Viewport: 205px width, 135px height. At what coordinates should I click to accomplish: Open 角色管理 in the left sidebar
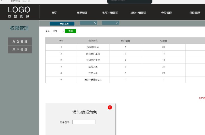tap(20, 42)
